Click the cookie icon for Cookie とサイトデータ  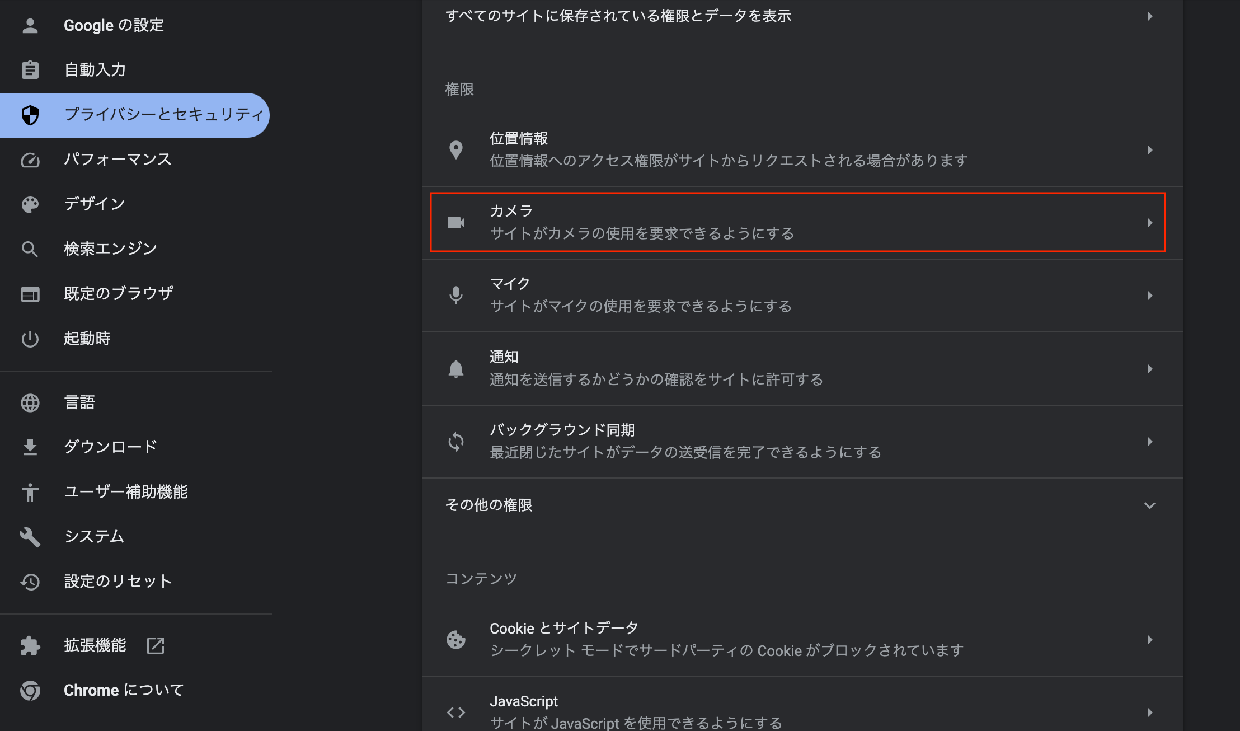(x=456, y=640)
